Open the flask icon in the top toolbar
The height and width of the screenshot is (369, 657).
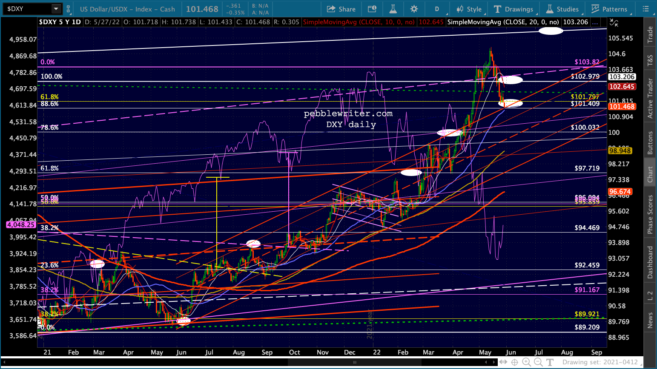[x=393, y=9]
